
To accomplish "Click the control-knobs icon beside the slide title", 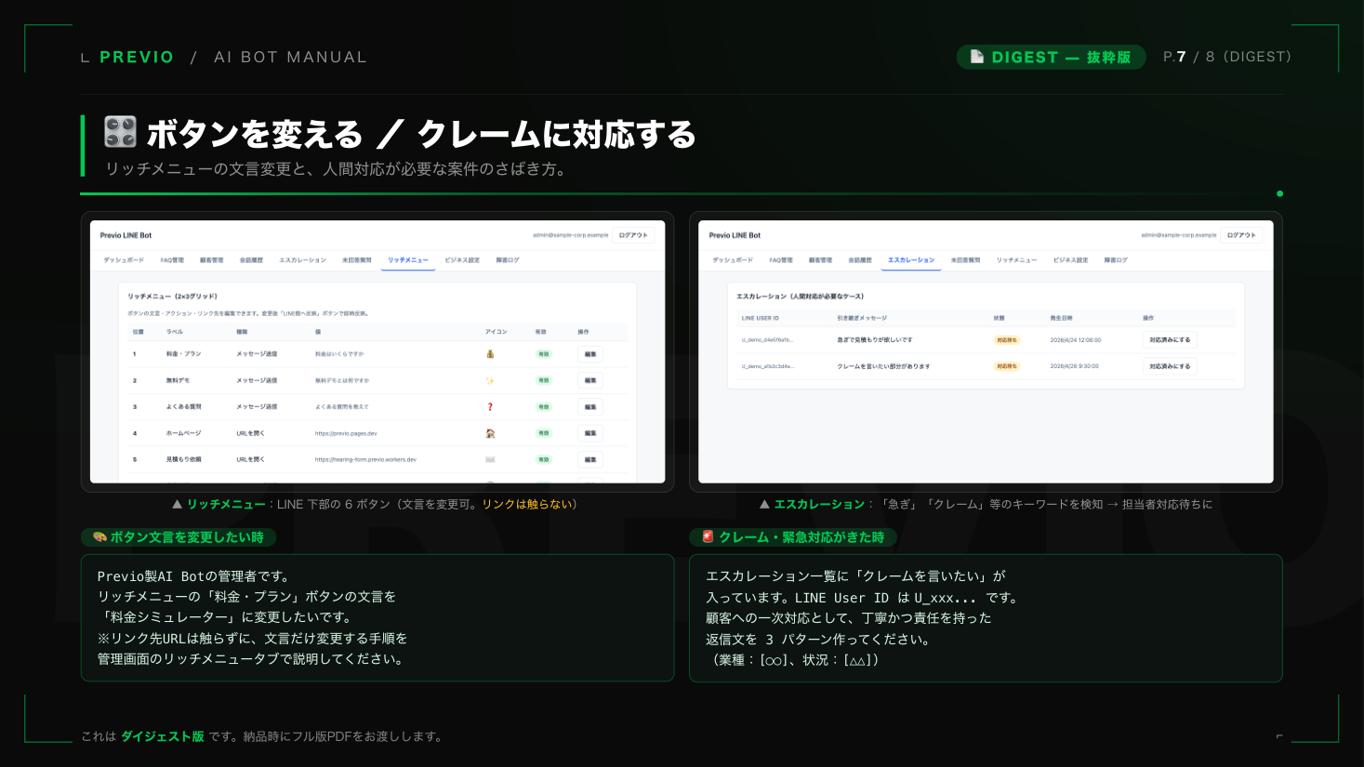I will click(120, 132).
